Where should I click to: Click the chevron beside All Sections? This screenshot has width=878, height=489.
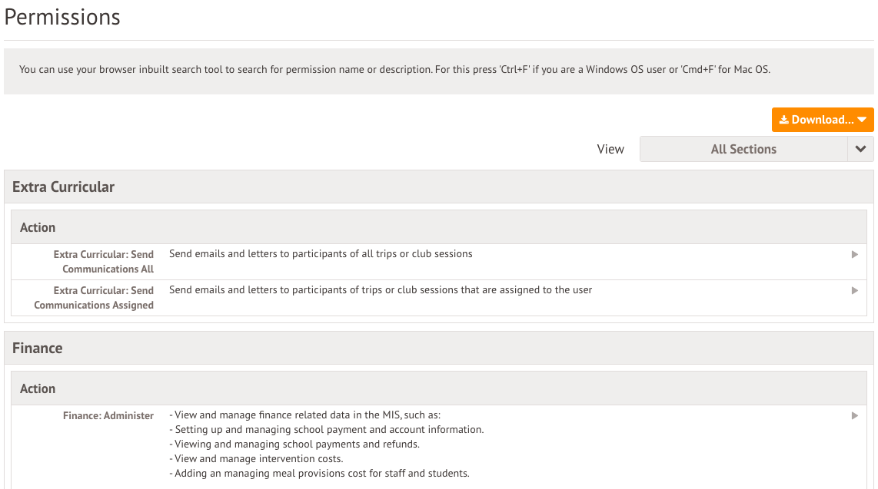tap(860, 149)
